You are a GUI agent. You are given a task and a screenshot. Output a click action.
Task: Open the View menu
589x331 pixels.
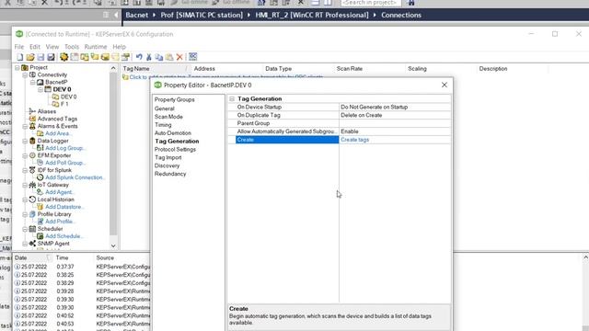tap(52, 47)
